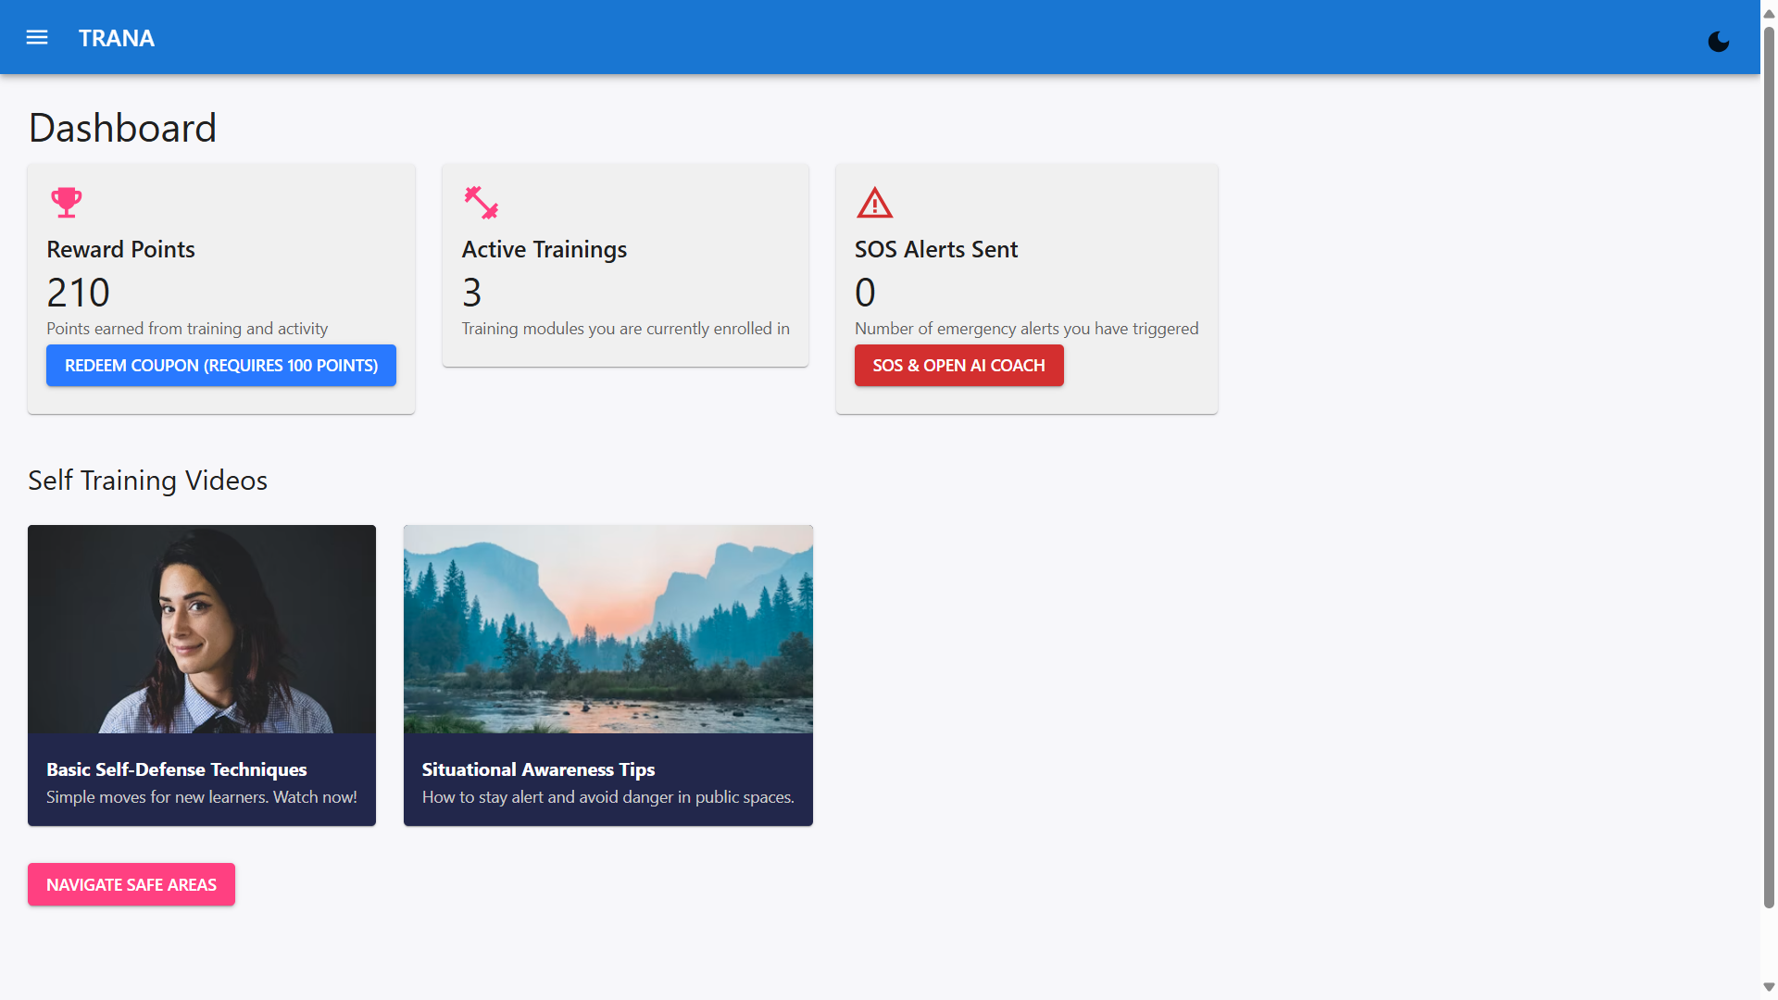Select Situational Awareness Tips title text
The image size is (1778, 1000).
click(538, 769)
